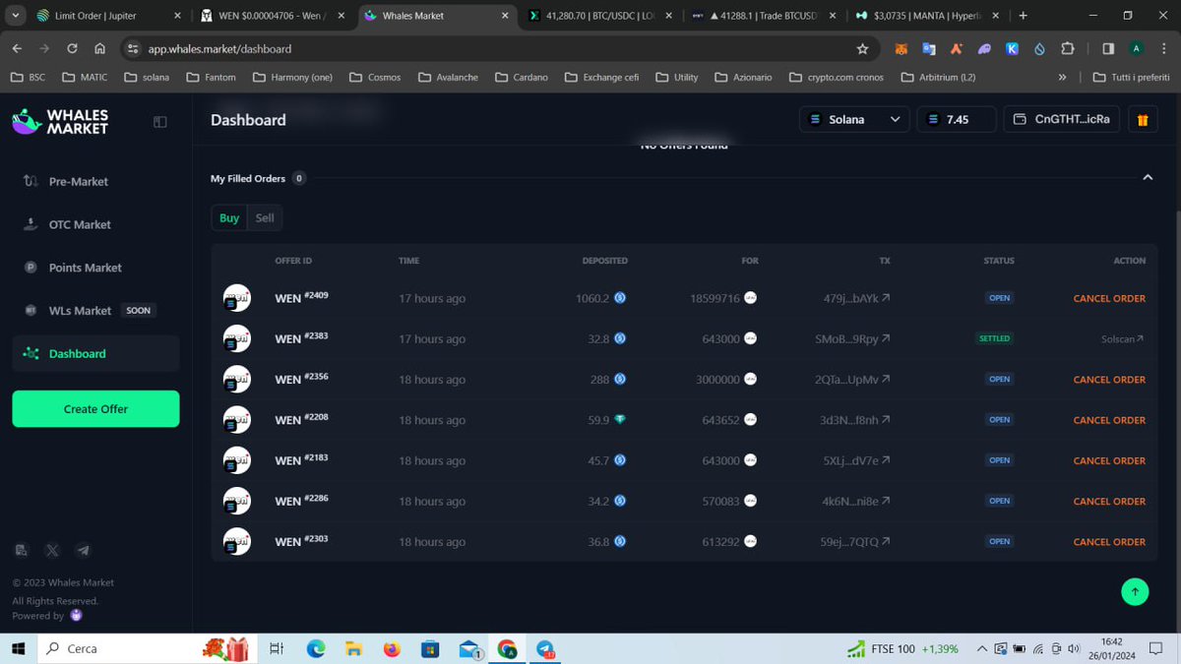Click the orange gift box icon
The height and width of the screenshot is (664, 1181).
1142,120
